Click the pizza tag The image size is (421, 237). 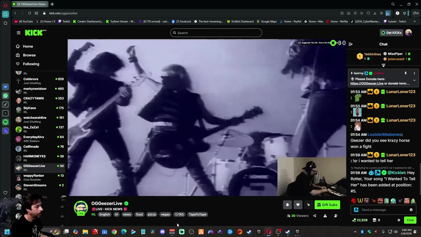click(x=152, y=215)
